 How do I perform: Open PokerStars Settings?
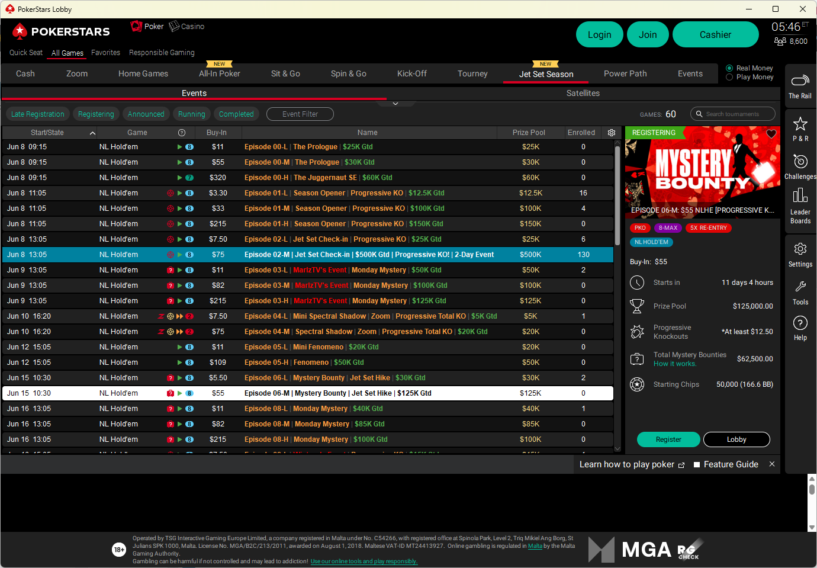pos(800,254)
